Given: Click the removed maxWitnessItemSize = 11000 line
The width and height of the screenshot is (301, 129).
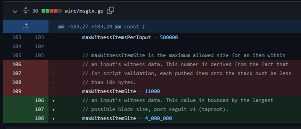Looking at the screenshot, I should [x=121, y=91].
